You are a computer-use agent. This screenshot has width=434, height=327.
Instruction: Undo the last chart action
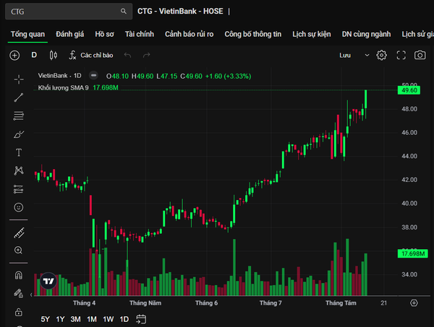(127, 56)
